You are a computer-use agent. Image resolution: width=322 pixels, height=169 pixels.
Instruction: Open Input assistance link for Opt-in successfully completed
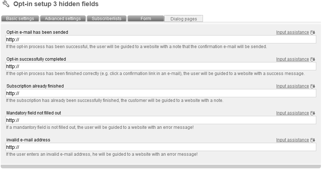pos(292,59)
